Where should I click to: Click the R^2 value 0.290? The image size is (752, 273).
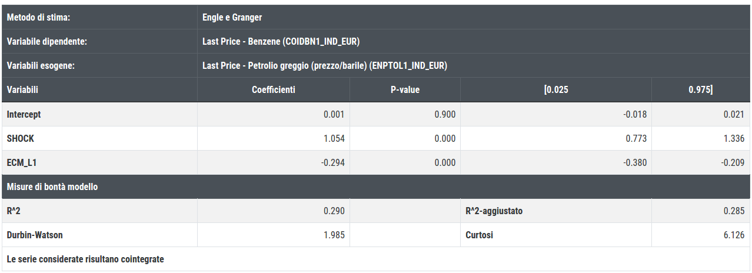tap(334, 211)
